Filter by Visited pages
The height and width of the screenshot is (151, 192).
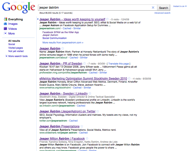coord(16,48)
